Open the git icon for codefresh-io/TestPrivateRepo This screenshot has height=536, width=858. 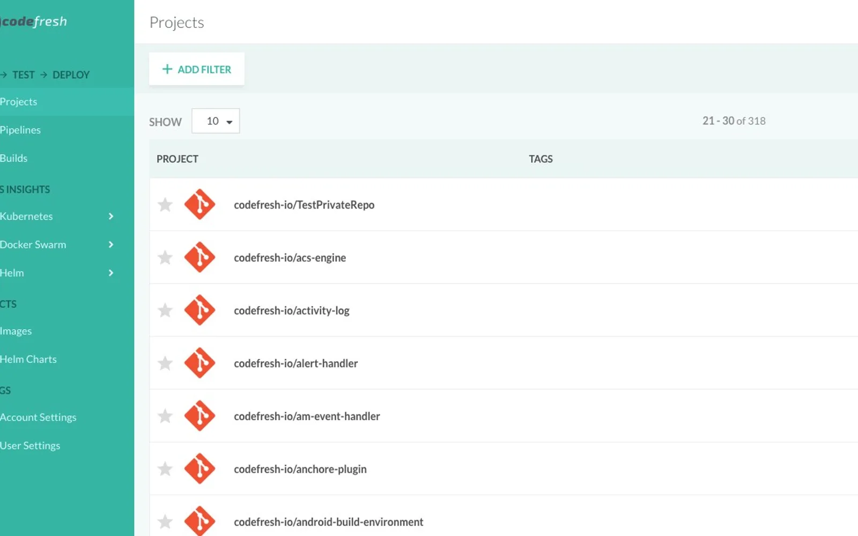point(199,204)
